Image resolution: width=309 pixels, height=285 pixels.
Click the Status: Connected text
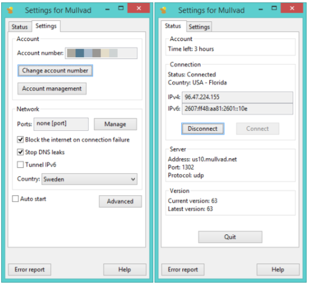(192, 74)
